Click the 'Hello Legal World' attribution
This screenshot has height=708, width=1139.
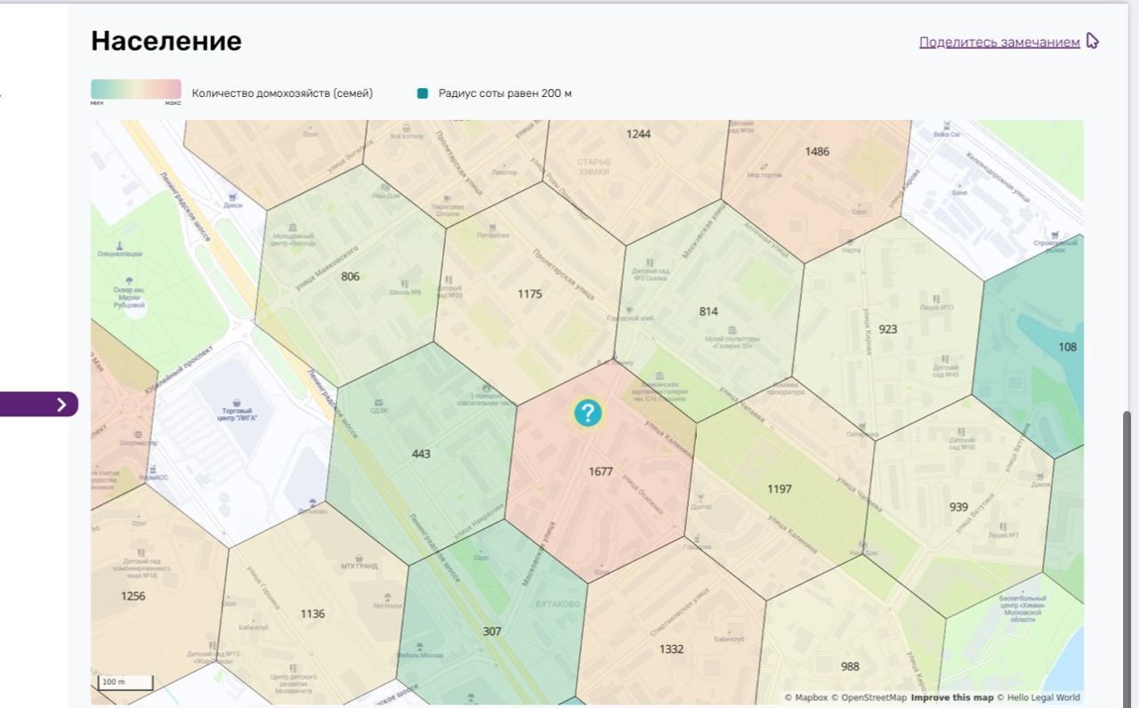pos(1038,697)
